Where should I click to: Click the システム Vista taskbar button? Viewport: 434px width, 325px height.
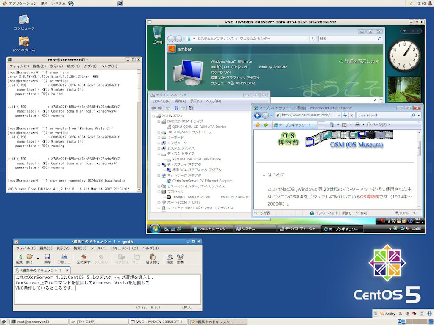[x=255, y=229]
